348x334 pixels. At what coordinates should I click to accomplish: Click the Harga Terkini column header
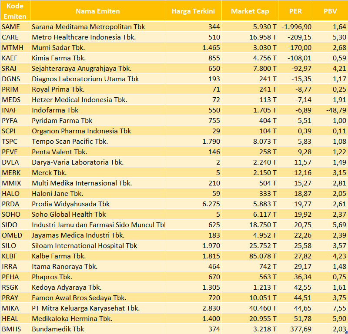(x=193, y=11)
